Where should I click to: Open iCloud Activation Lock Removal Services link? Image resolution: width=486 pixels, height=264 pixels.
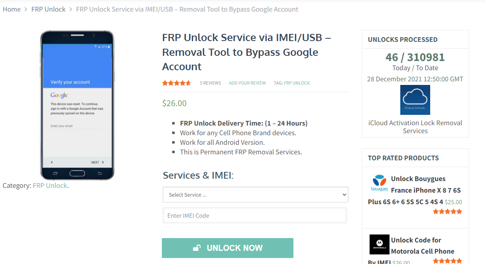pos(415,127)
